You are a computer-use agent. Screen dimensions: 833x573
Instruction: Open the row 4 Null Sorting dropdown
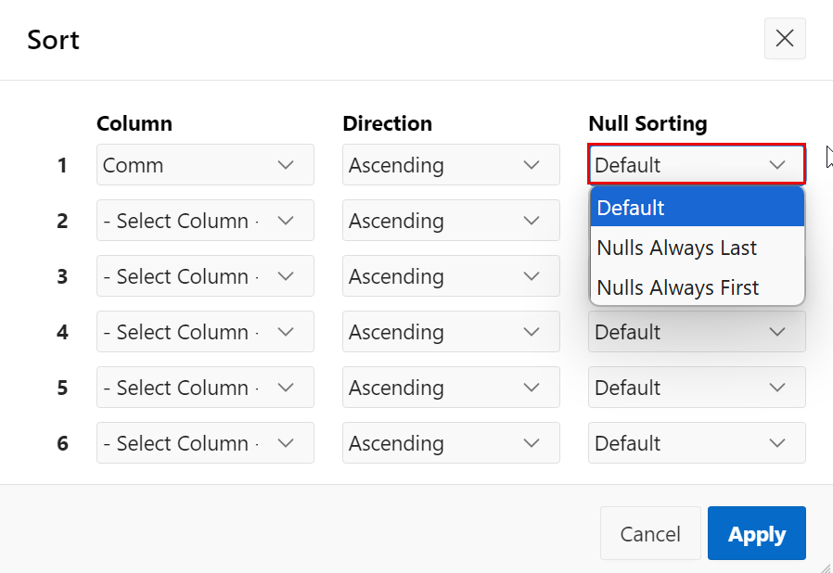697,333
